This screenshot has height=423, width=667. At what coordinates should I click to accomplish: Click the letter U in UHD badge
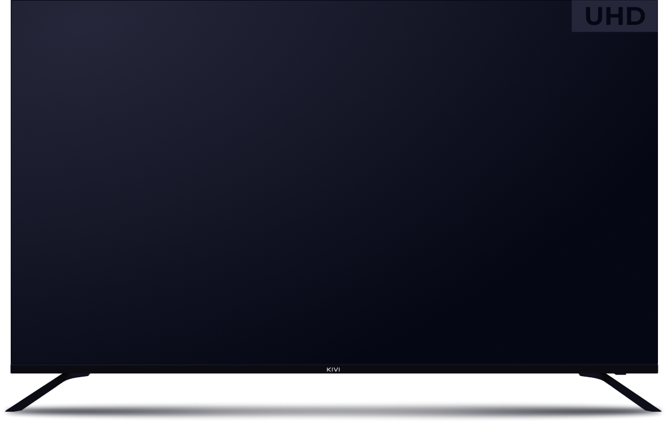coord(595,17)
